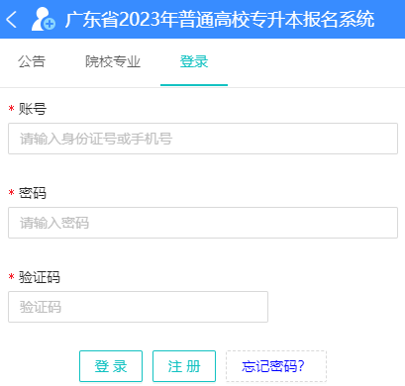Click the red asterisk beside 账号
Image resolution: width=405 pixels, height=386 pixels.
click(x=12, y=109)
